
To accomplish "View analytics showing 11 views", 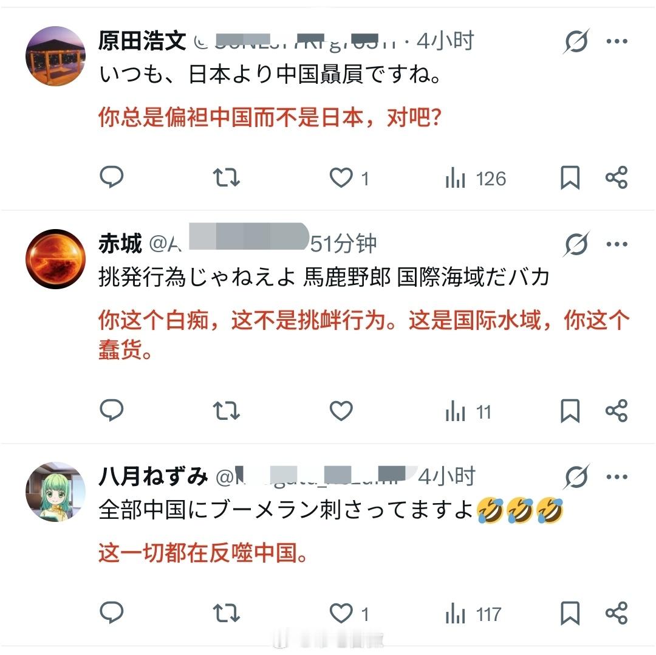I will pyautogui.click(x=468, y=412).
